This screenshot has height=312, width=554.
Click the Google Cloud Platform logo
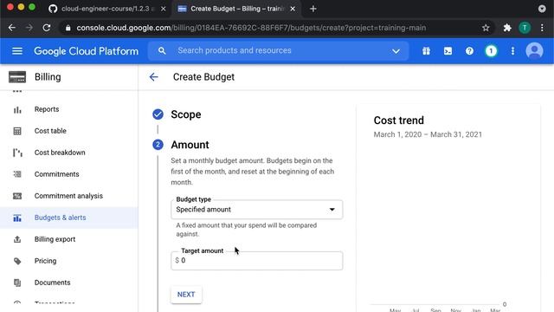tap(87, 51)
